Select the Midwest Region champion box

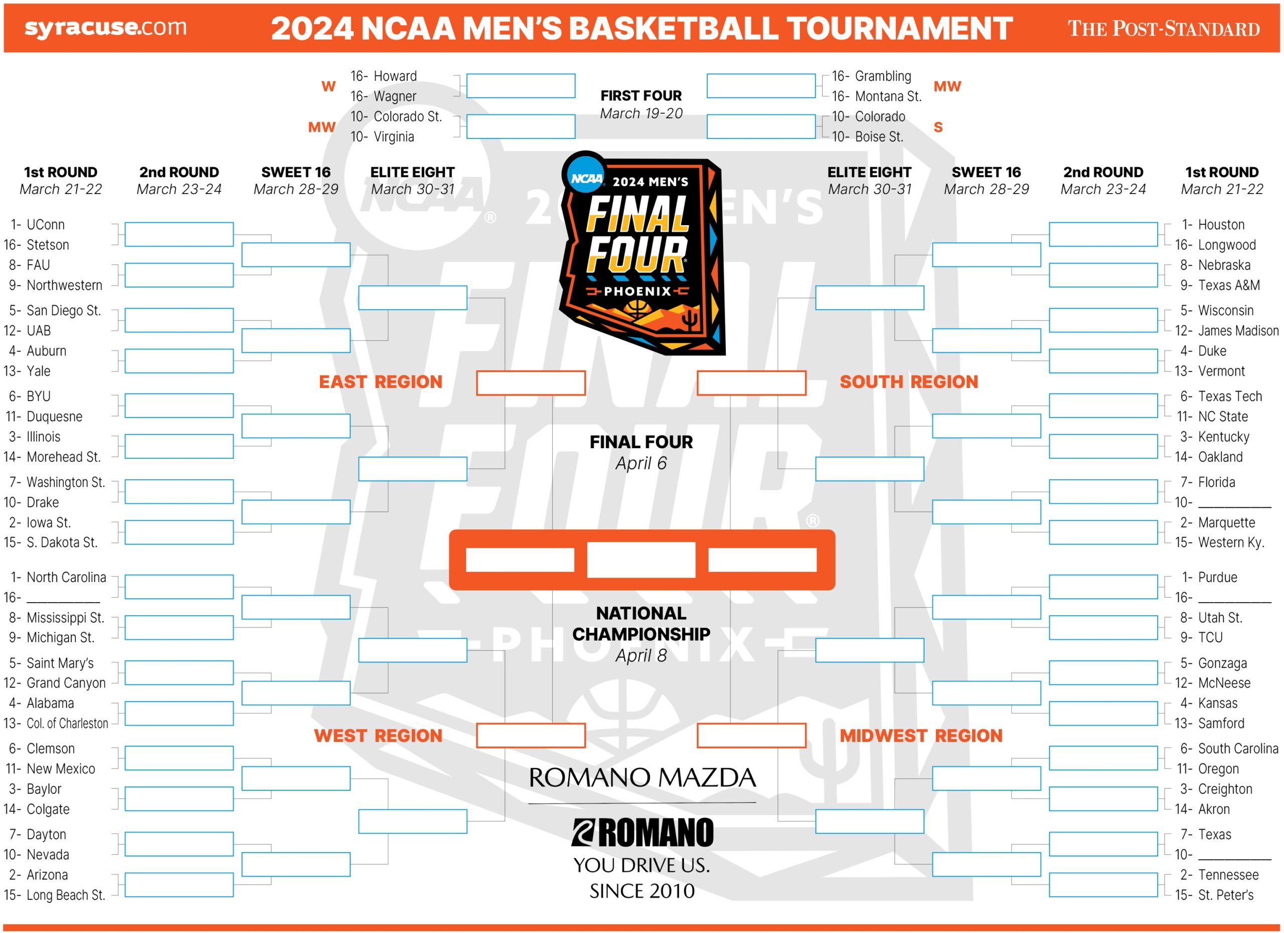(x=751, y=735)
